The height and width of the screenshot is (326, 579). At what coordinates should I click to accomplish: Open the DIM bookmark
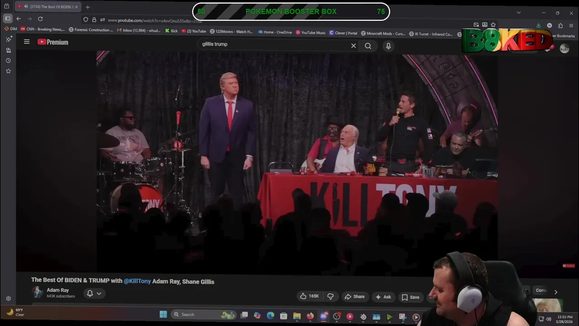[x=10, y=29]
